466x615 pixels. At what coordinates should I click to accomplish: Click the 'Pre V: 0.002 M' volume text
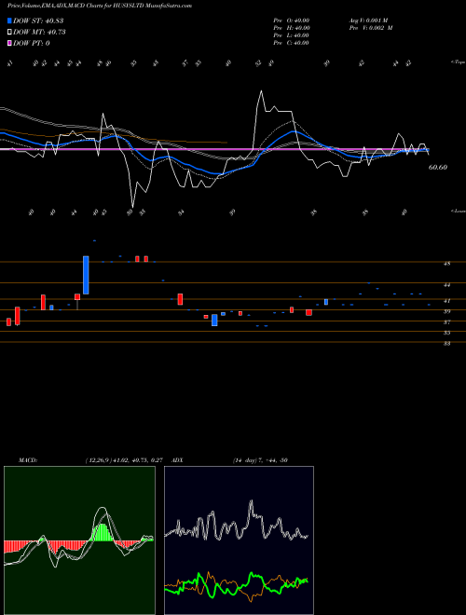pyautogui.click(x=371, y=28)
